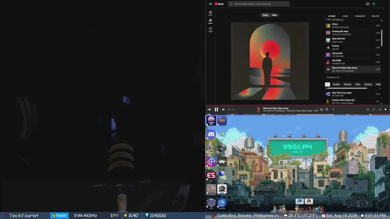
Task: Like the current song
Action: coord(321,109)
